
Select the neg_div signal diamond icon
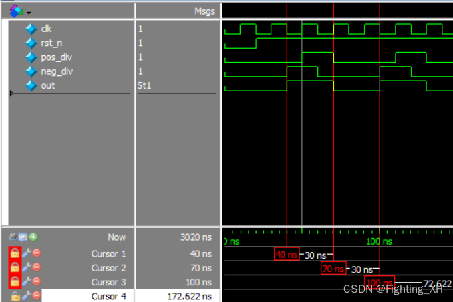[x=31, y=71]
